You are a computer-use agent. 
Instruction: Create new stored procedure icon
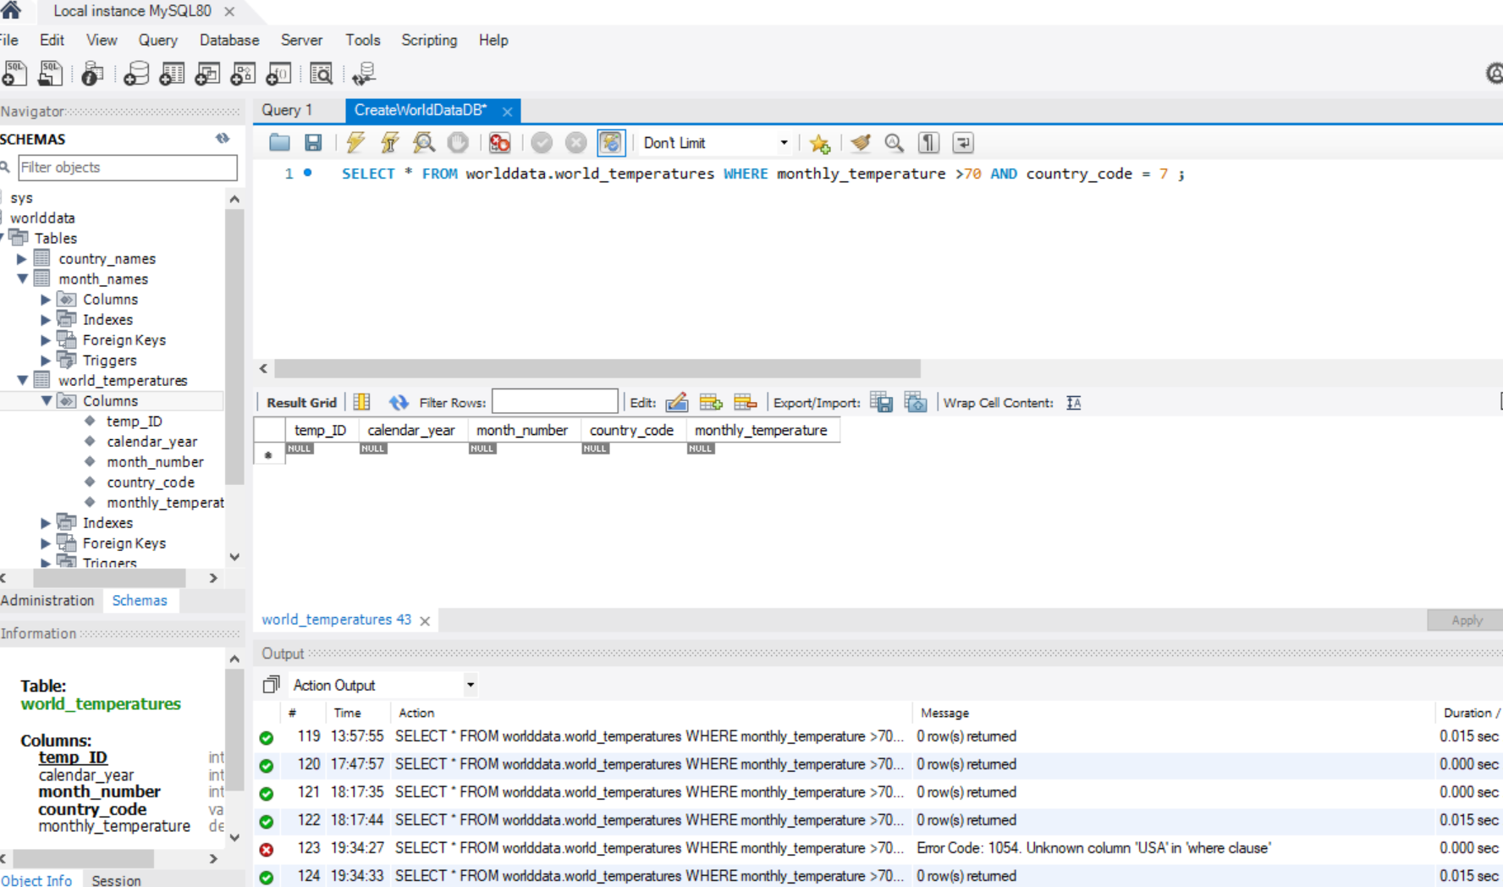coord(243,74)
